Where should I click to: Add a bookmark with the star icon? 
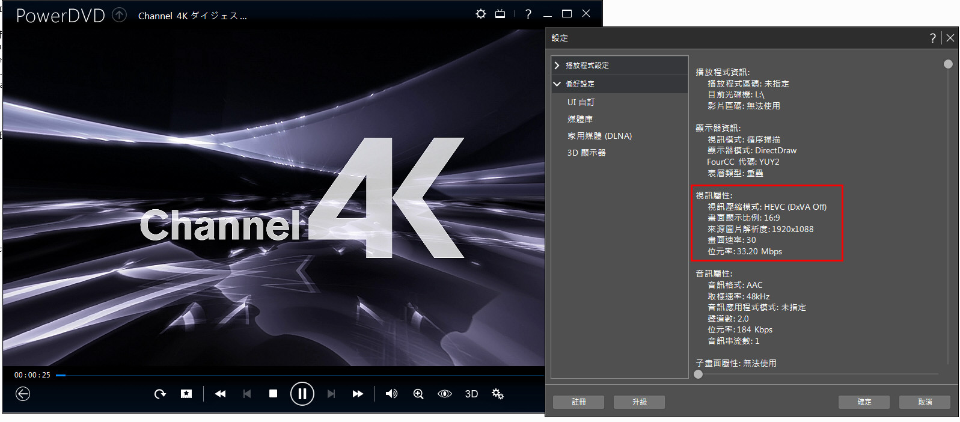pos(186,394)
